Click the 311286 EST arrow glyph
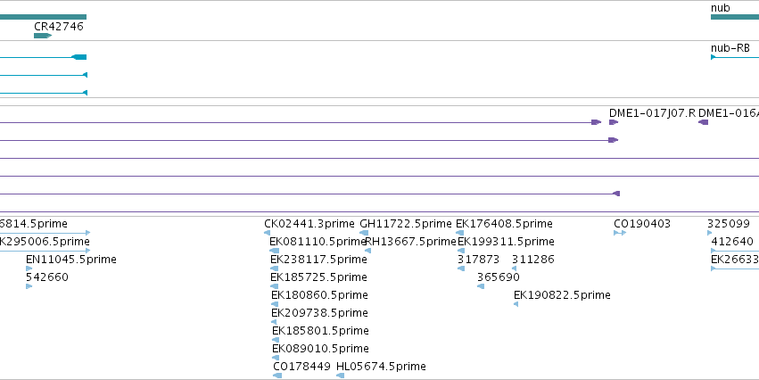The image size is (759, 380). [x=514, y=268]
